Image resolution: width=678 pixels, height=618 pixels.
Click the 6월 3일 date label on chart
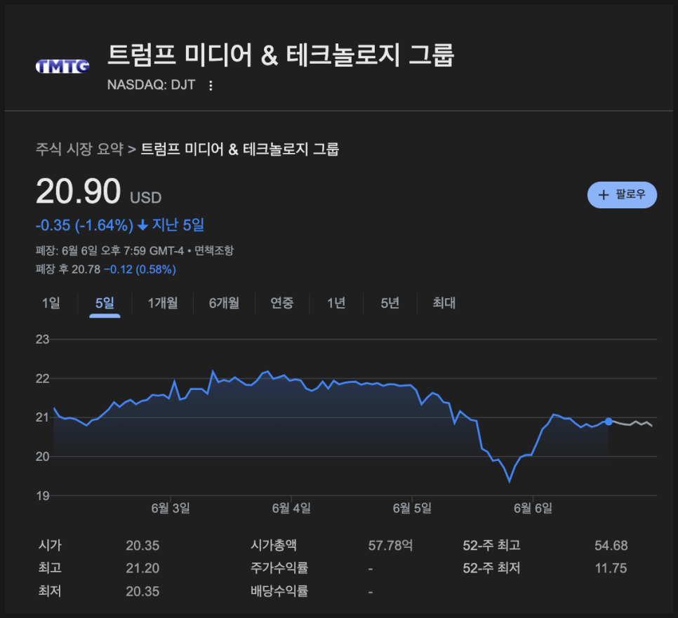(x=171, y=509)
